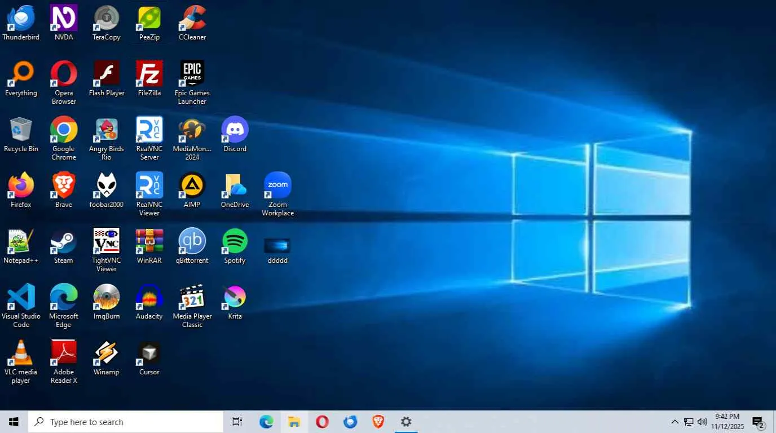
Task: Open Task View from the taskbar
Action: coord(237,422)
